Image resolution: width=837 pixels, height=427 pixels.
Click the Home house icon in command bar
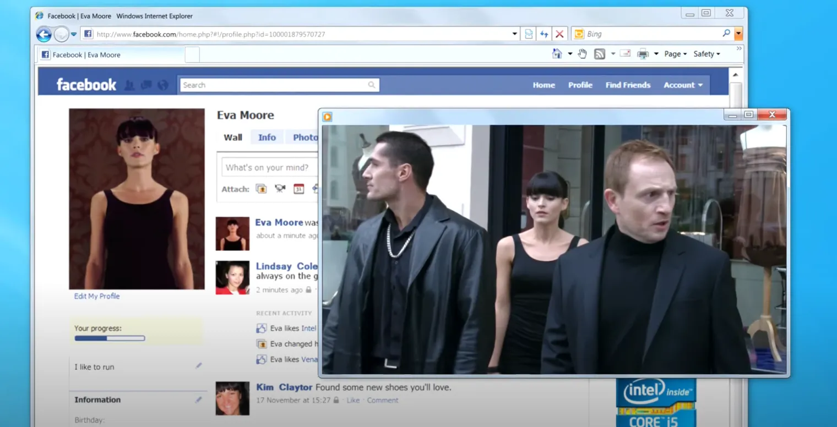point(557,53)
